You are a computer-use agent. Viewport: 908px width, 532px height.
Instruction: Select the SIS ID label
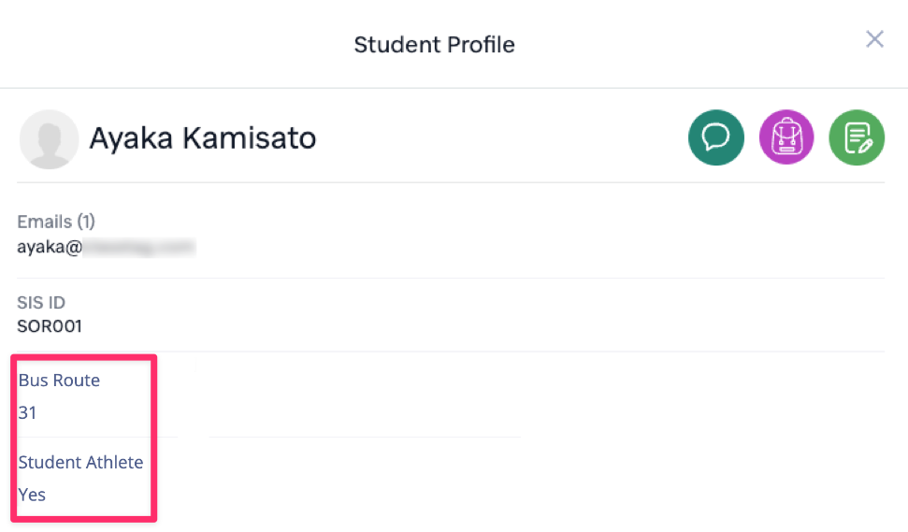coord(41,302)
